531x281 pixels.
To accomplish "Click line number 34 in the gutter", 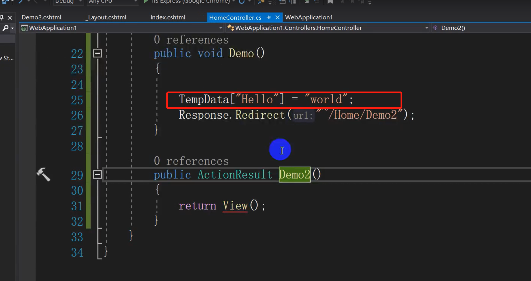I will click(x=77, y=253).
